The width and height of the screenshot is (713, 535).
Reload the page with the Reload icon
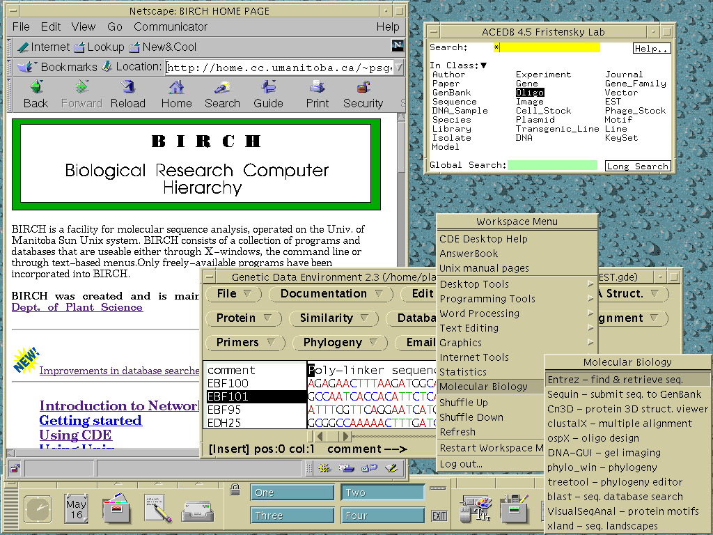click(128, 86)
